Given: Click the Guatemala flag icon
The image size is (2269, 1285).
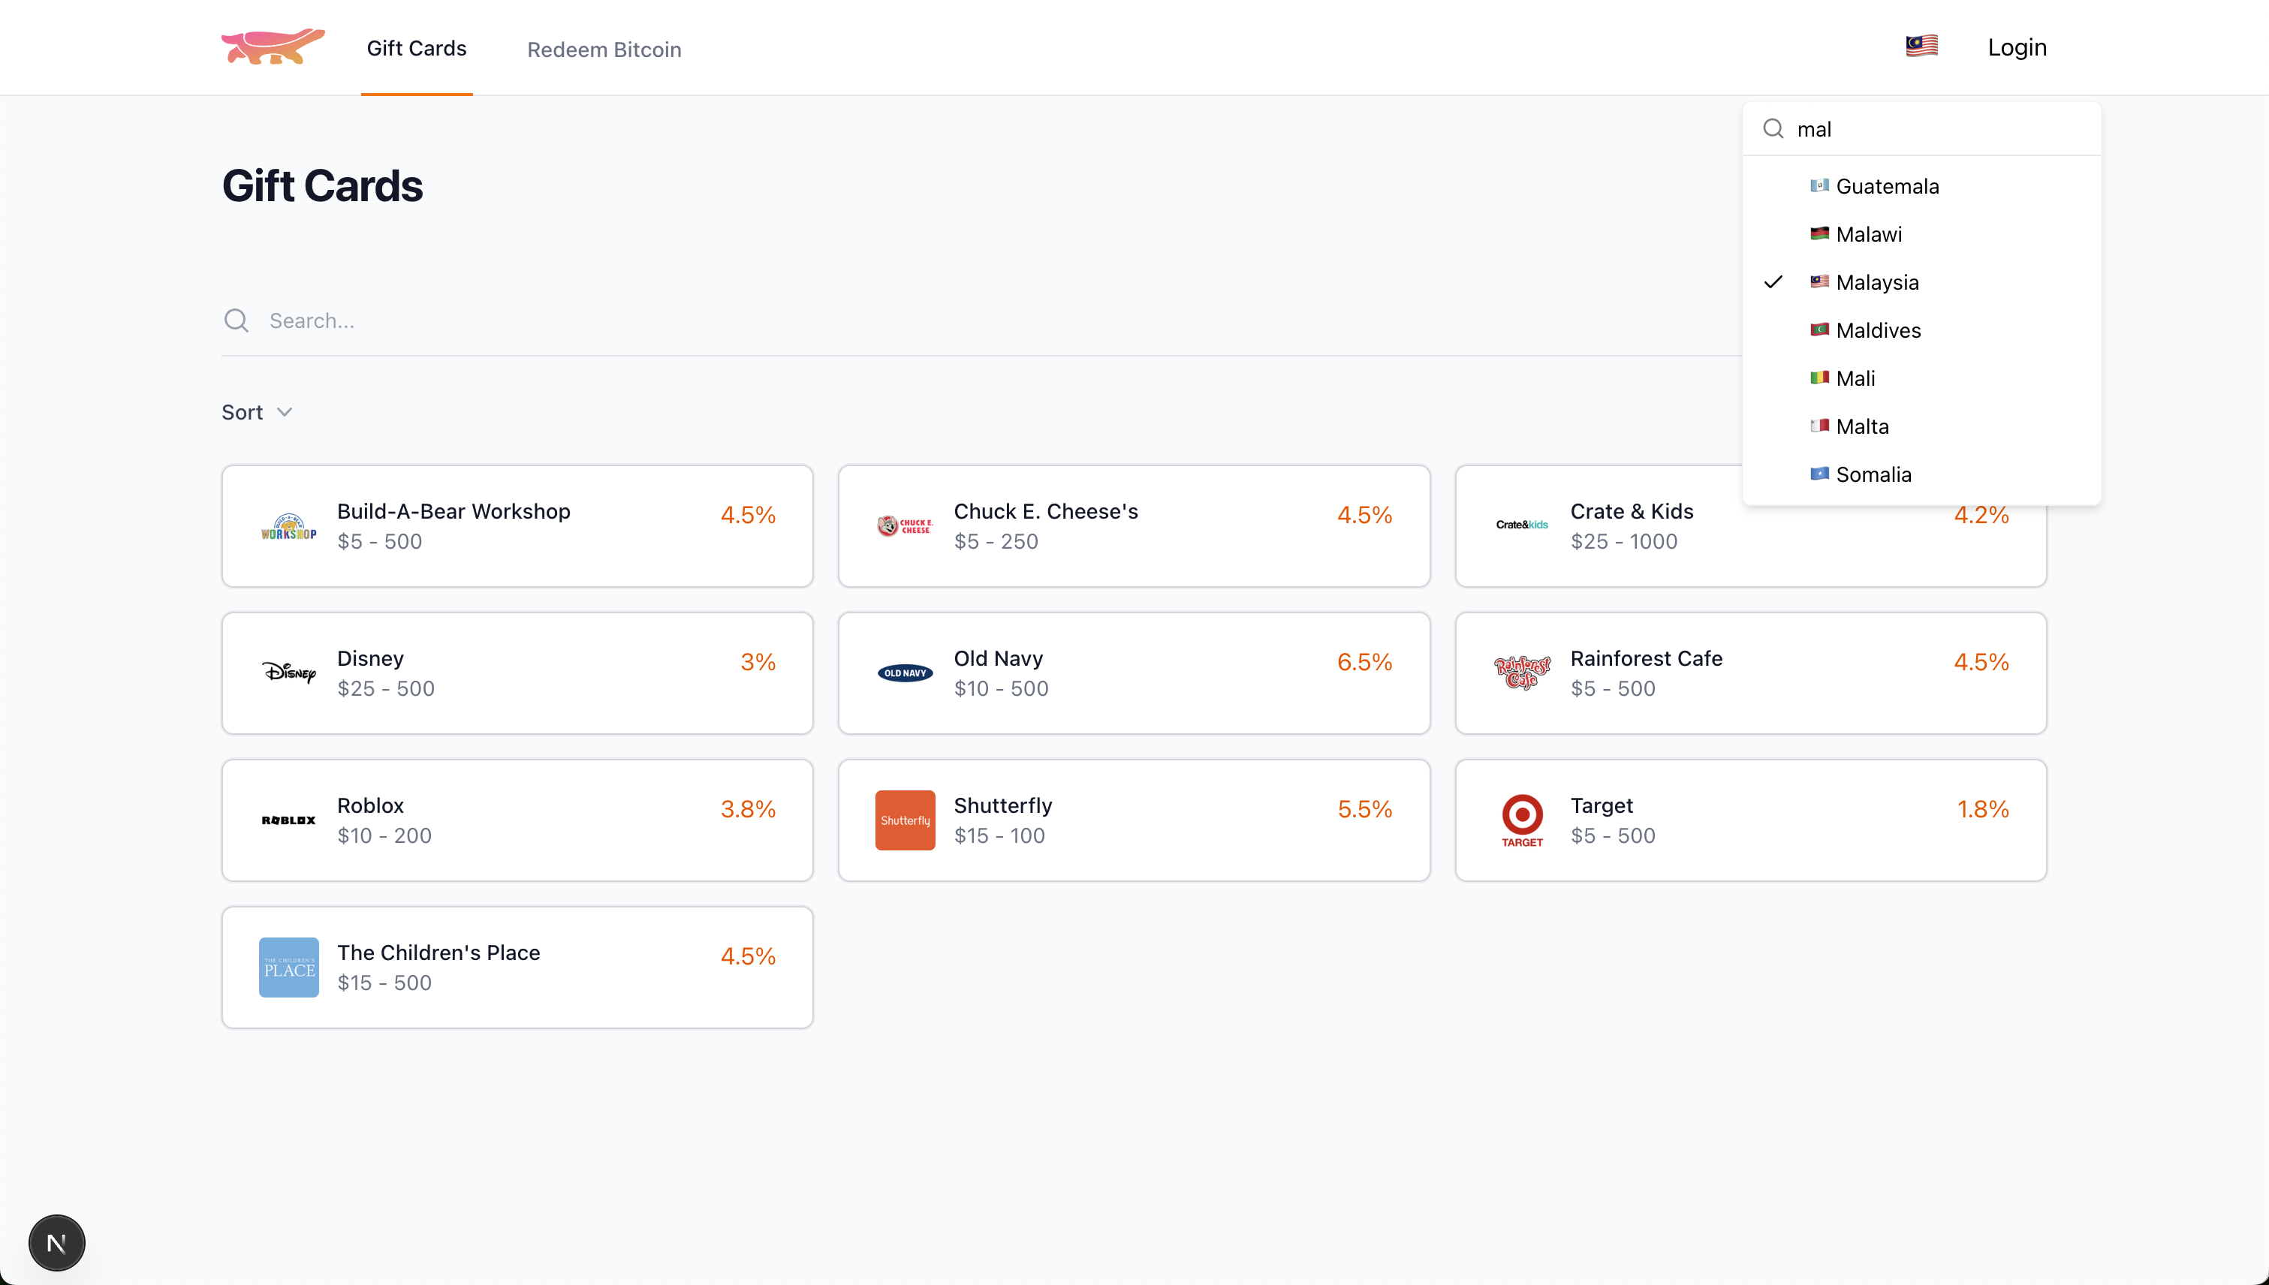Looking at the screenshot, I should point(1819,185).
